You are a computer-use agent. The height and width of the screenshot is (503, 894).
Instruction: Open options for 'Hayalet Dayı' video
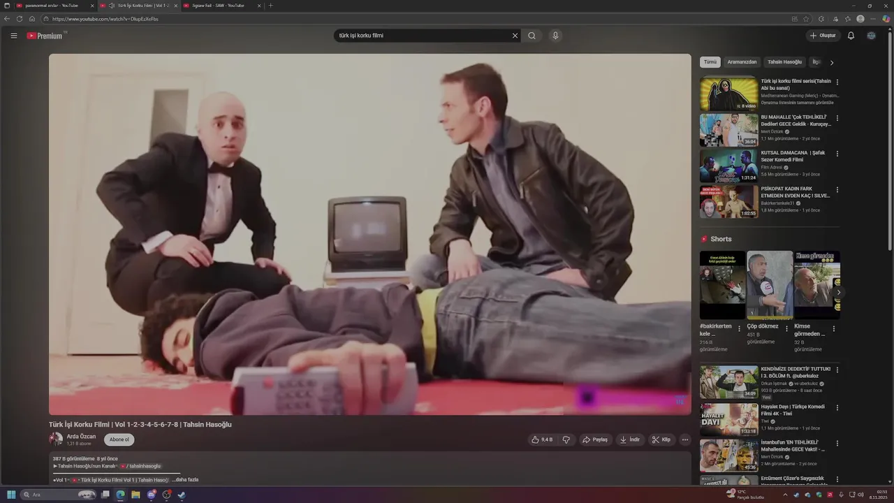pos(837,407)
